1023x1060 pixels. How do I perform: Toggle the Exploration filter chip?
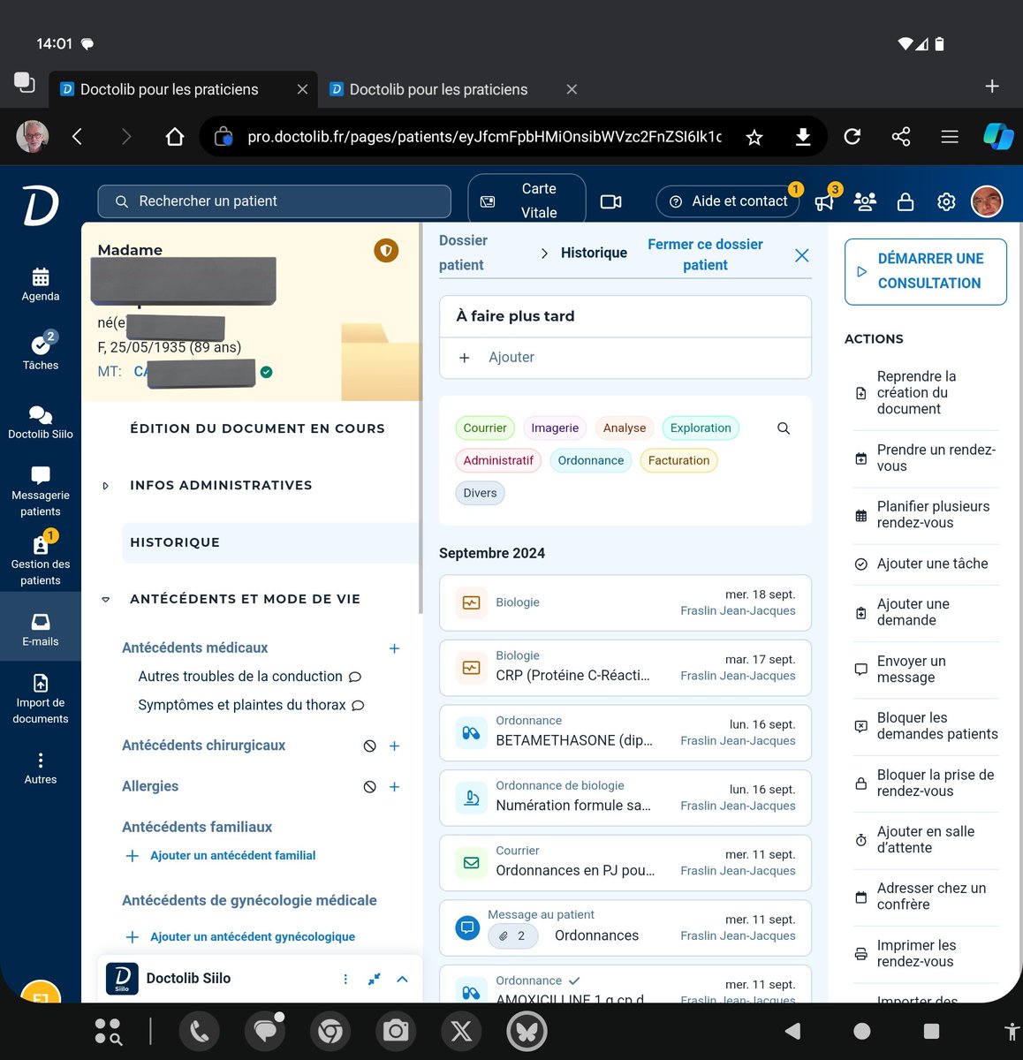[701, 428]
